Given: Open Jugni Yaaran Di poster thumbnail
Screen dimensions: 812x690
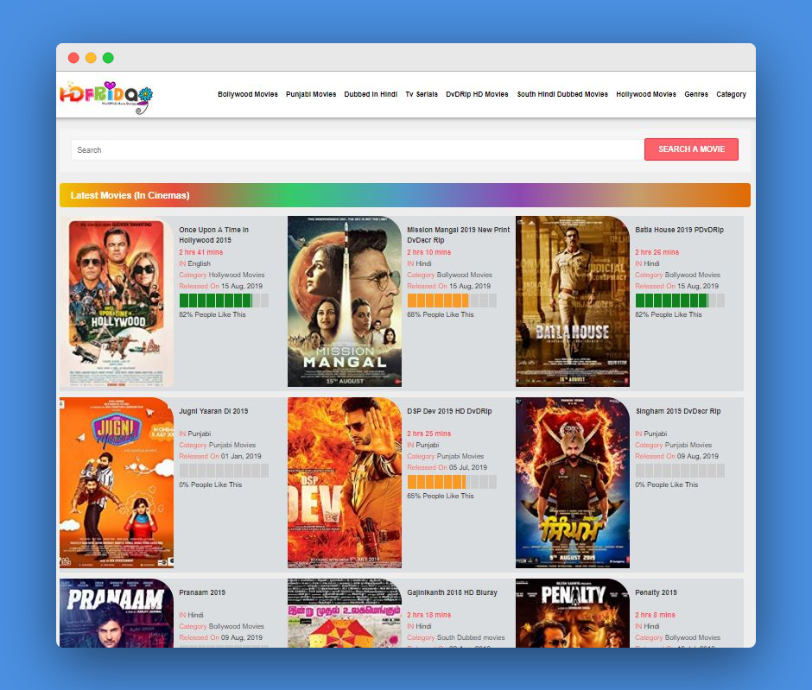Looking at the screenshot, I should coord(117,483).
